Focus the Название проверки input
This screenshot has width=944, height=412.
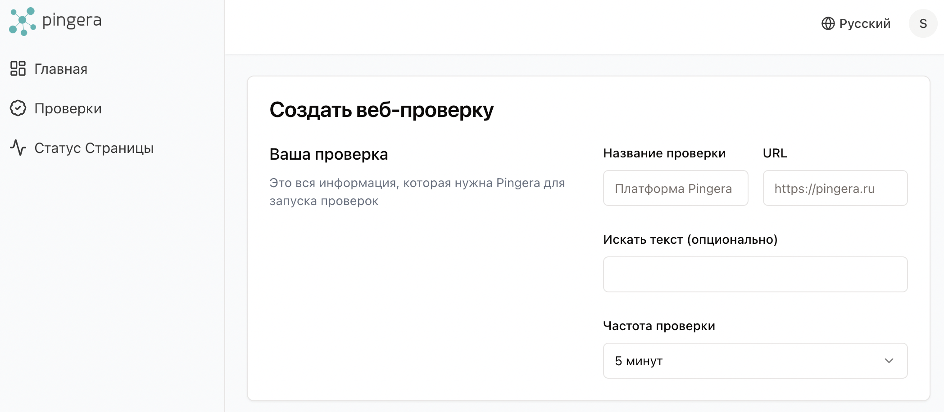coord(675,188)
